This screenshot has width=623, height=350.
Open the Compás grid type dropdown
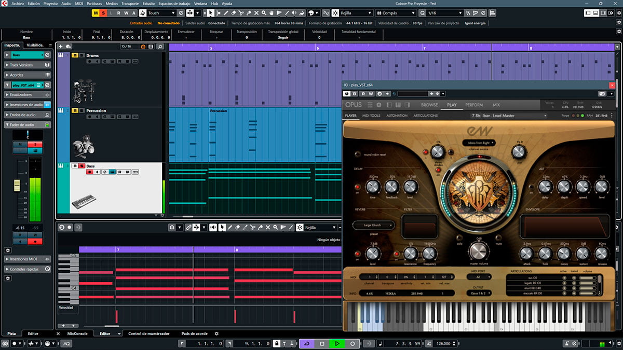[397, 13]
